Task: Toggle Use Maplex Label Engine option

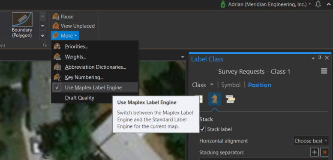Action: click(x=95, y=87)
